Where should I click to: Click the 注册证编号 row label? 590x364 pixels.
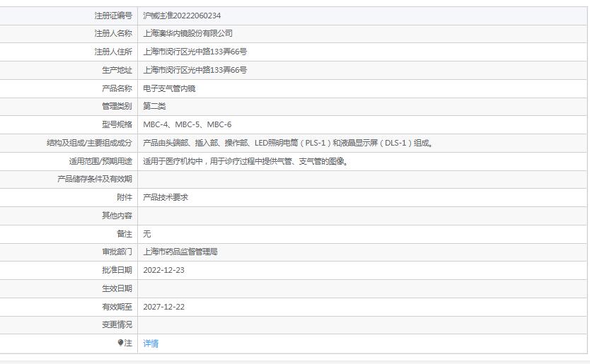click(x=112, y=16)
